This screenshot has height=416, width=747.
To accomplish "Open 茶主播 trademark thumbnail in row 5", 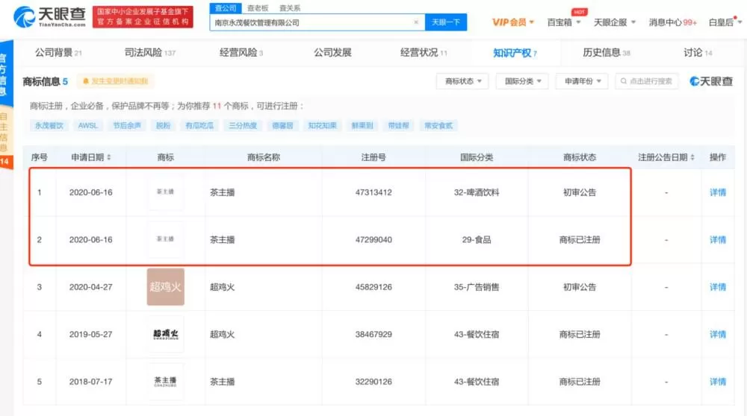I will (165, 381).
